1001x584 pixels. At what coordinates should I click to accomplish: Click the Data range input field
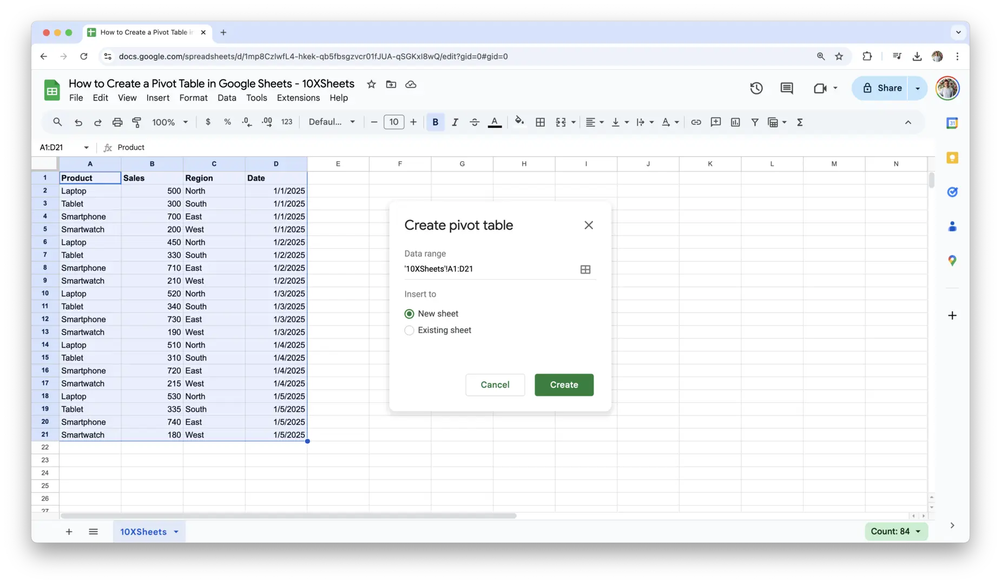[487, 269]
